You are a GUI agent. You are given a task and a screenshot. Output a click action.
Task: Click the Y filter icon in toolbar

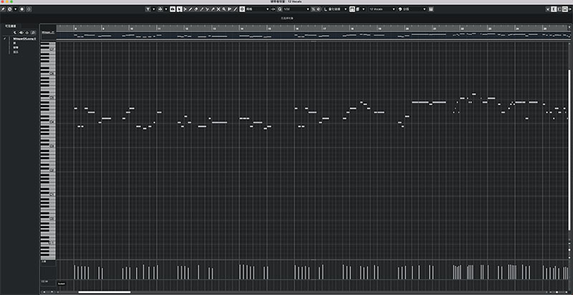click(148, 9)
